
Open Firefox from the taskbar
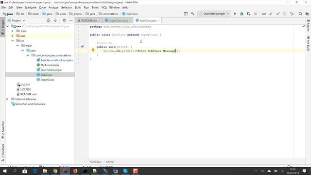pos(75,171)
